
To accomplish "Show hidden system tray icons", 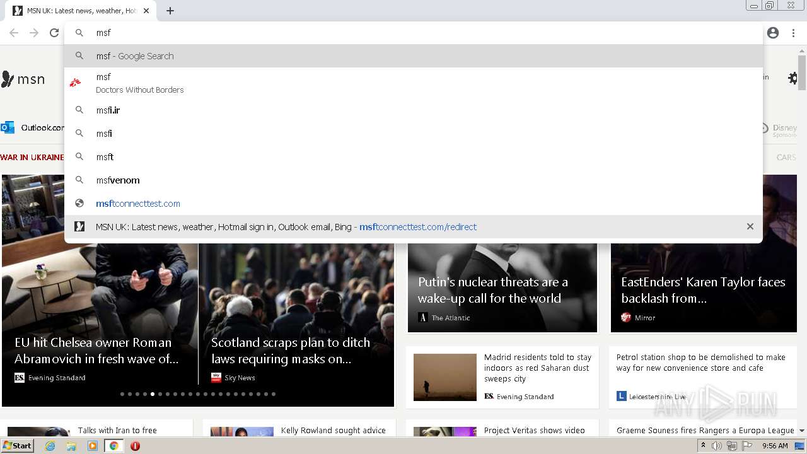I will click(703, 446).
